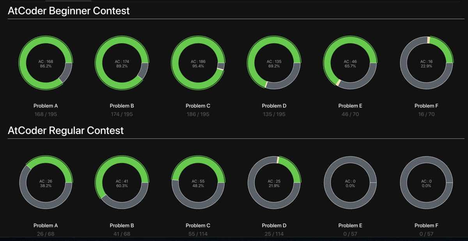Click the ARC Problem B 60.3% chart
This screenshot has height=241, width=468.
click(x=122, y=183)
